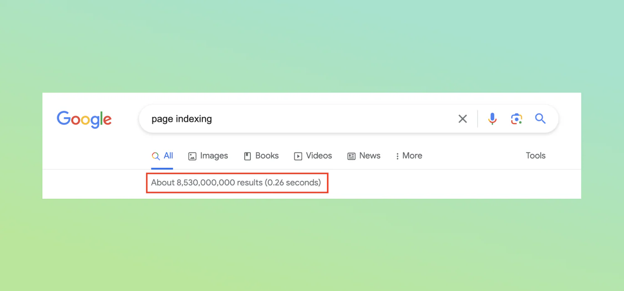The width and height of the screenshot is (624, 291).
Task: Select the Books search tab
Action: pos(267,155)
